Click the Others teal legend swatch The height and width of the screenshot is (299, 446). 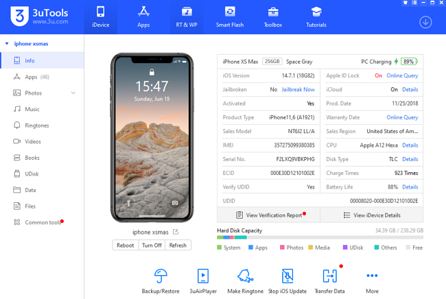click(x=377, y=248)
